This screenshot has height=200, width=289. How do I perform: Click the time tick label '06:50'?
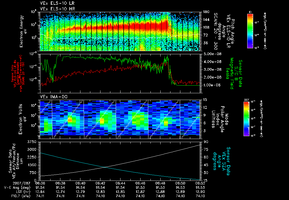pos(180,183)
